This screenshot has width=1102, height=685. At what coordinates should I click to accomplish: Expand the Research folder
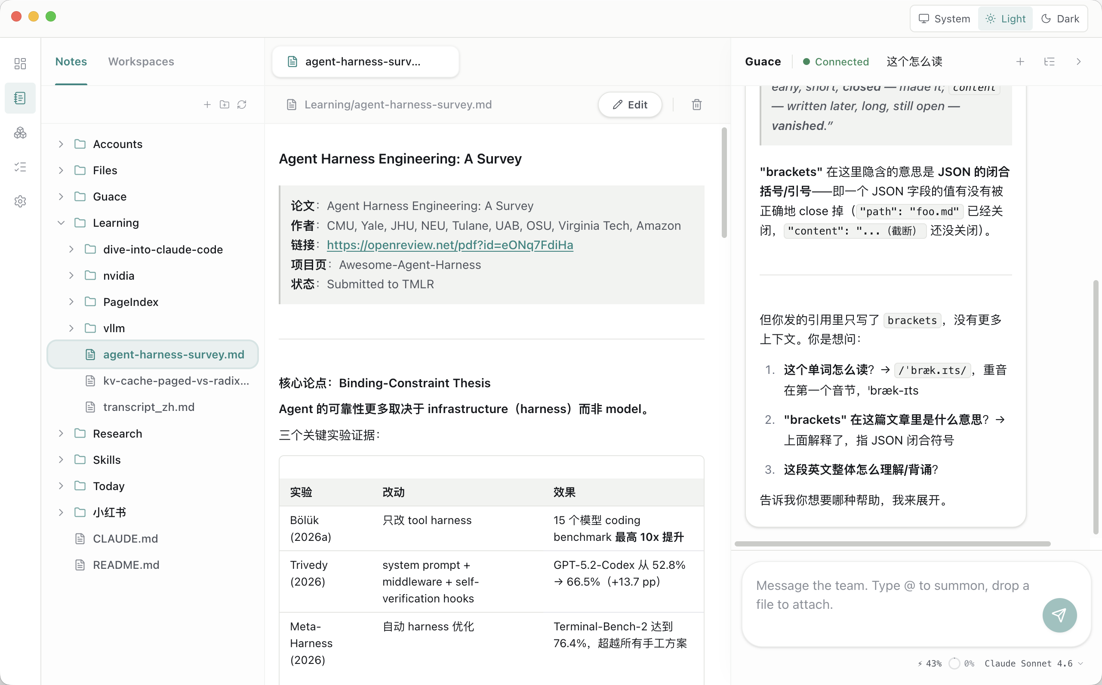61,434
